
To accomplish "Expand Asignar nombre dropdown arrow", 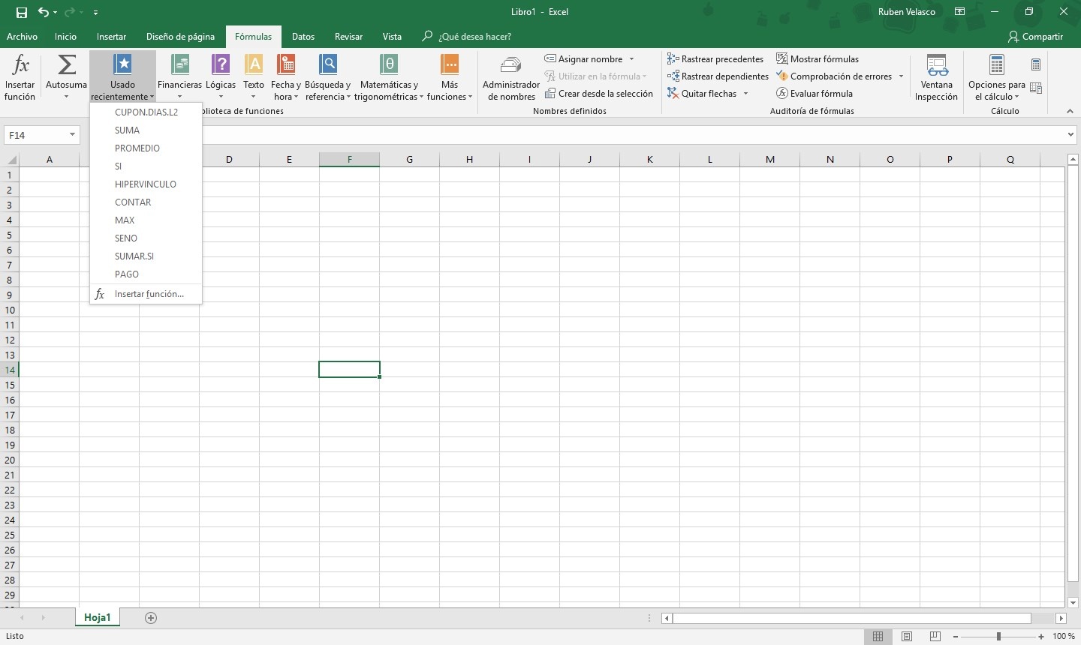I will (x=631, y=59).
